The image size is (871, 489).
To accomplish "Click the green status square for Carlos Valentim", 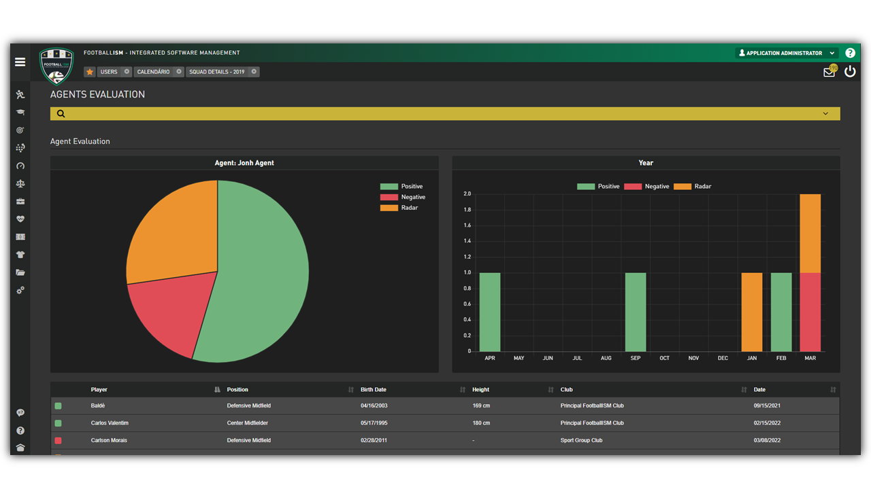I will pos(58,423).
